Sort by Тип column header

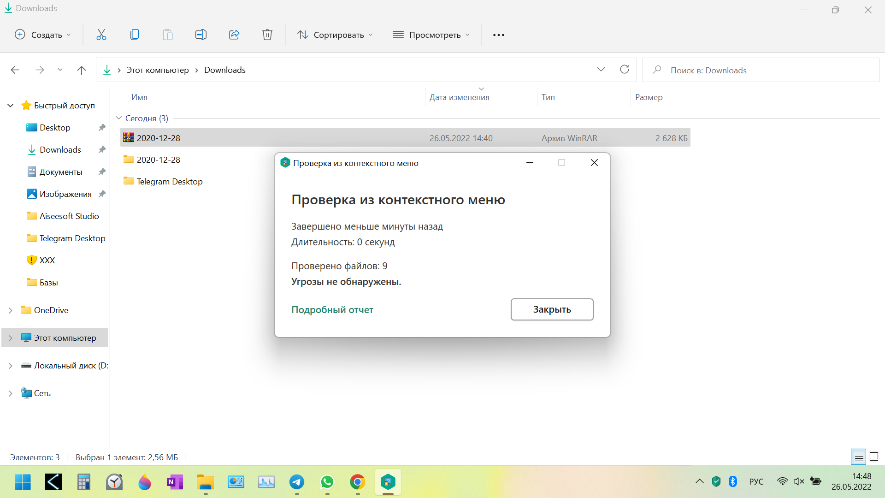(548, 97)
